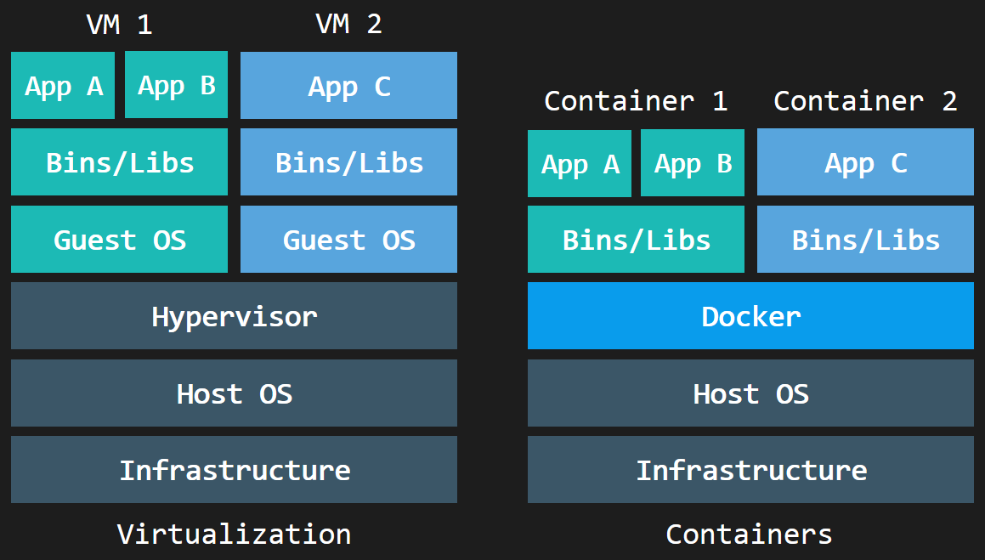This screenshot has height=560, width=985.
Task: Click the bright blue Docker layer block
Action: tap(750, 316)
